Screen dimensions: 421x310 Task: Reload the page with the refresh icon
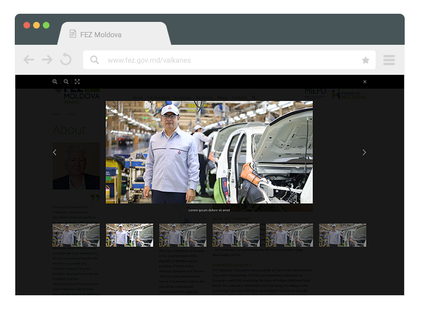(66, 59)
